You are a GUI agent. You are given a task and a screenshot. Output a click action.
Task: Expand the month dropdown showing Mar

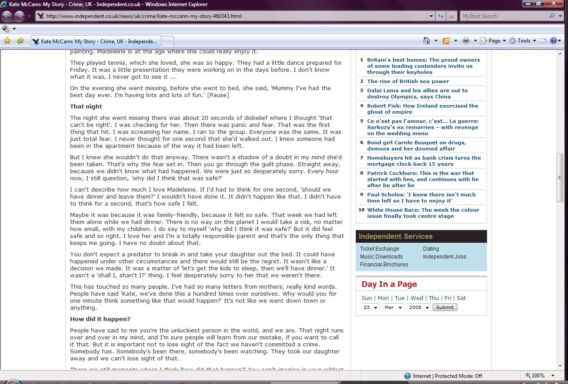click(x=393, y=307)
